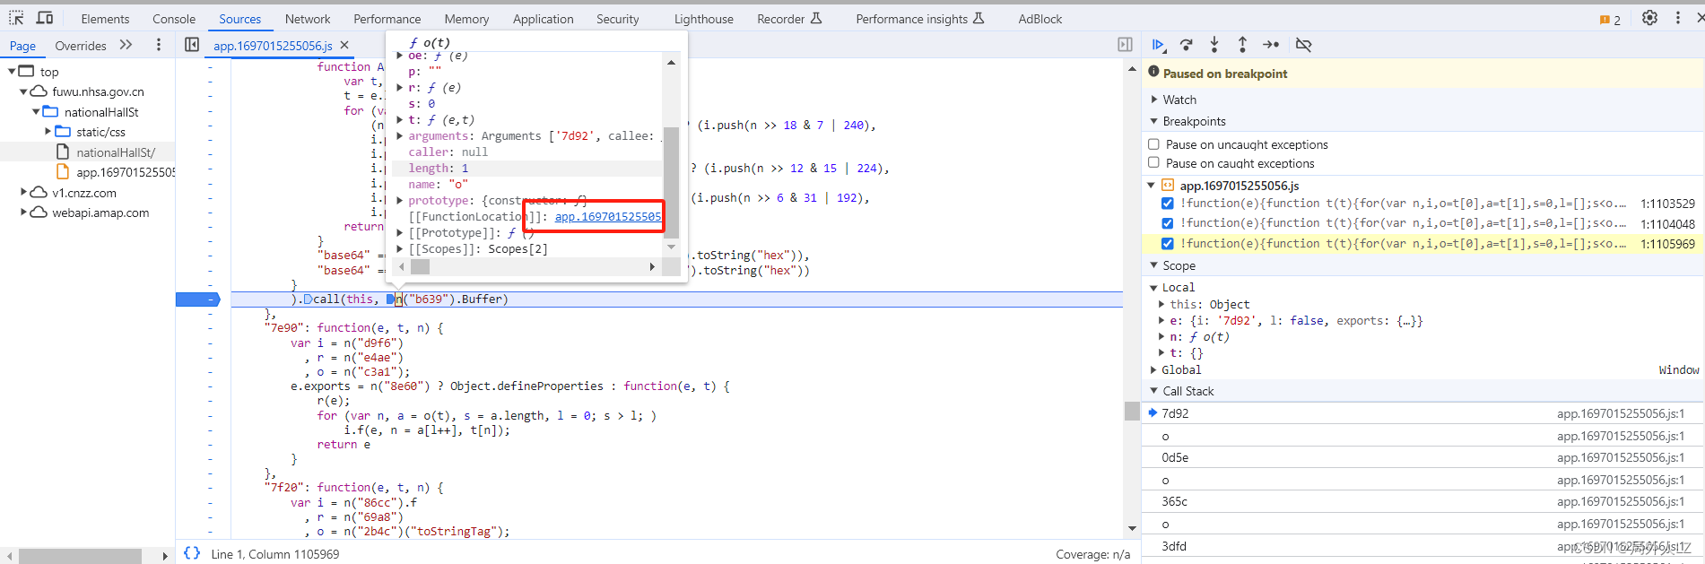Toggle the device toolbar icon
This screenshot has height=564, width=1705.
(x=45, y=18)
